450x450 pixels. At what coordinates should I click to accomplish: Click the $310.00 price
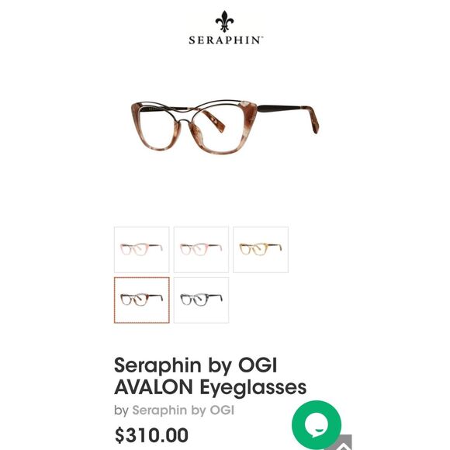[151, 435]
